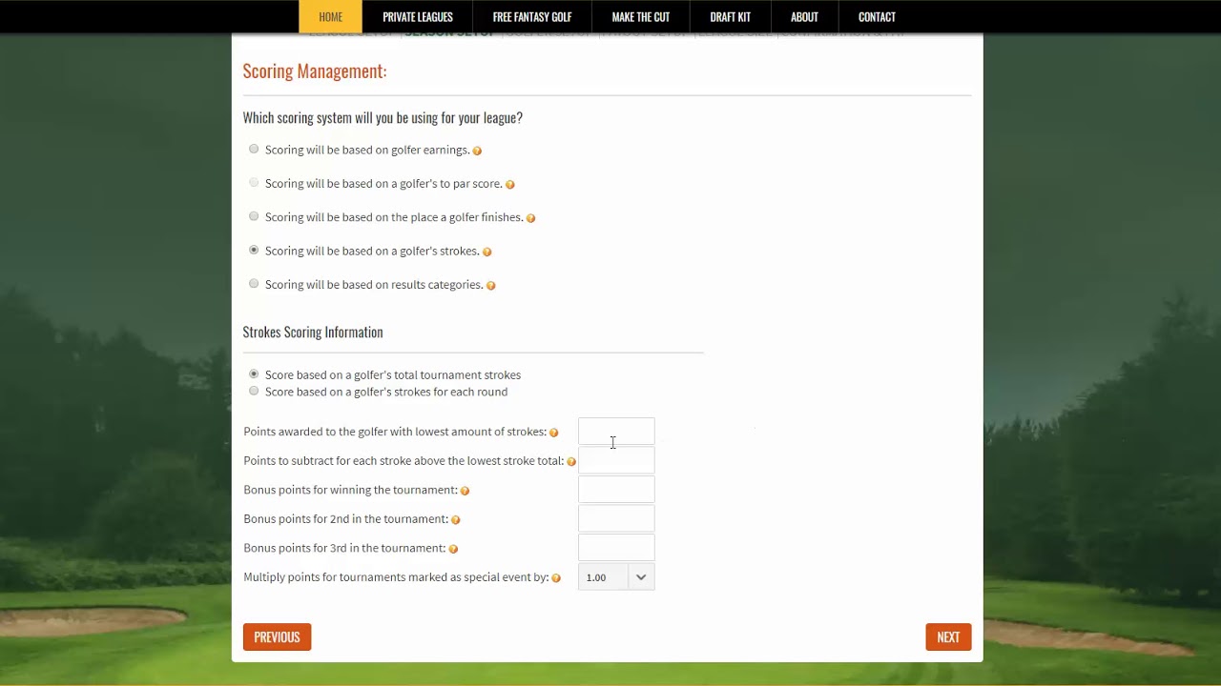Image resolution: width=1221 pixels, height=686 pixels.
Task: Open help icon for lowest strokes points
Action: 553,433
